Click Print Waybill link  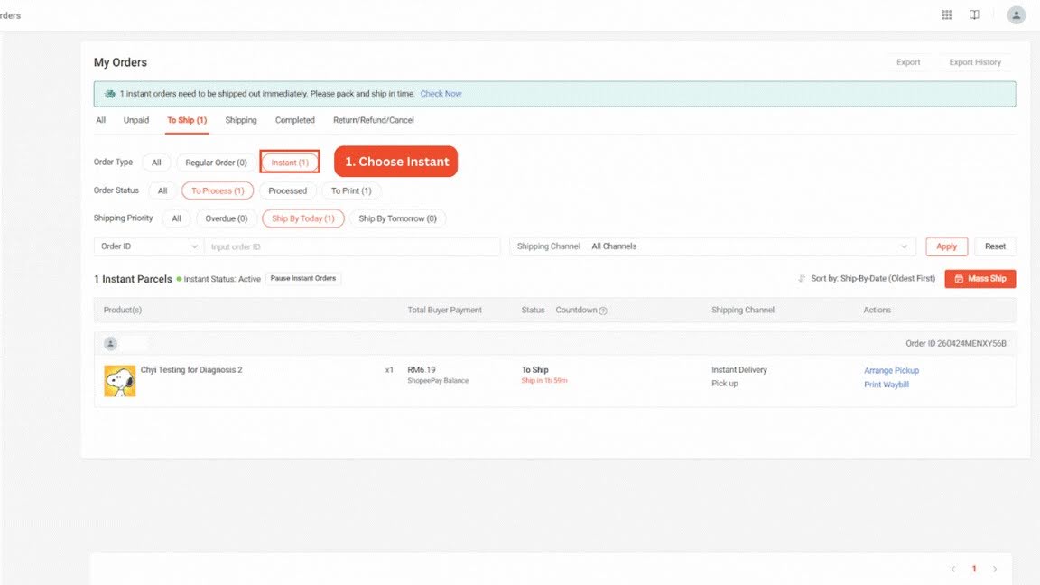coord(887,385)
